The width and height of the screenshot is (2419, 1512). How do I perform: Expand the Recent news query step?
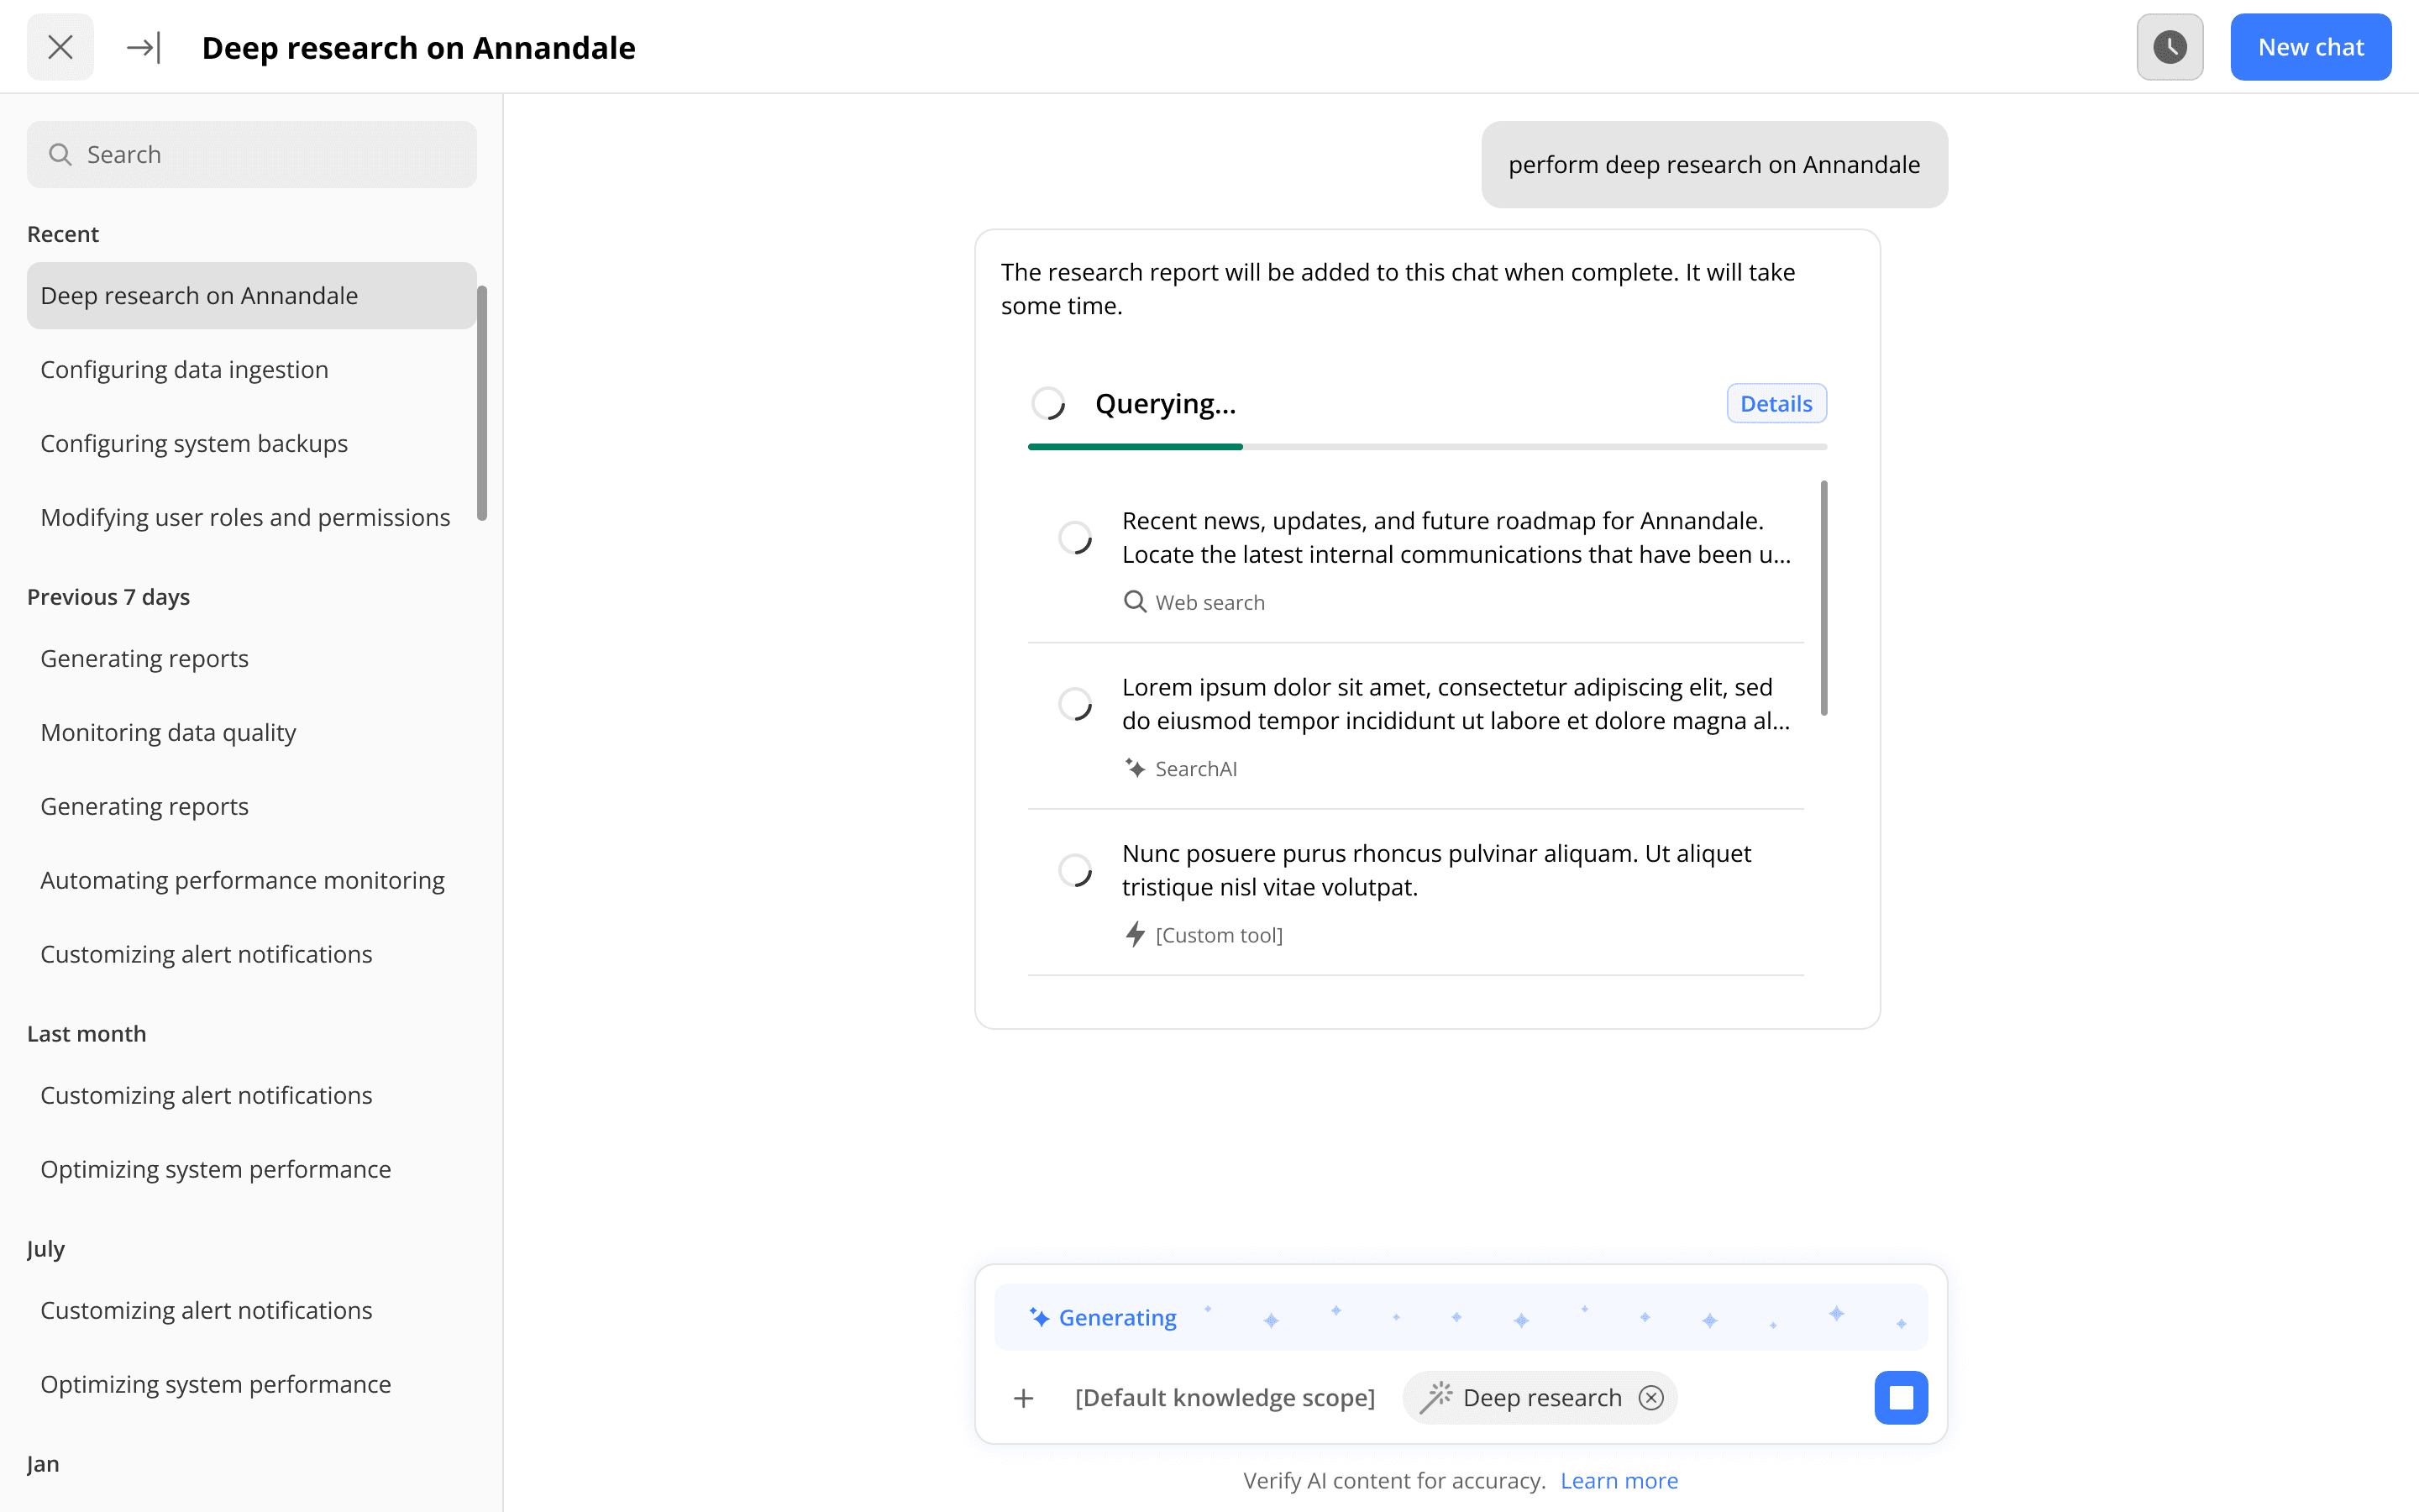pos(1455,537)
